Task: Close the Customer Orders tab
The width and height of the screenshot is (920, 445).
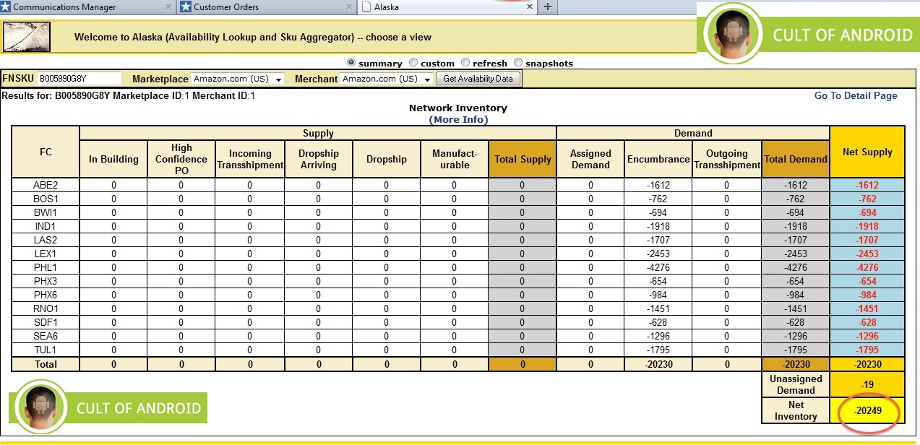Action: pyautogui.click(x=348, y=7)
